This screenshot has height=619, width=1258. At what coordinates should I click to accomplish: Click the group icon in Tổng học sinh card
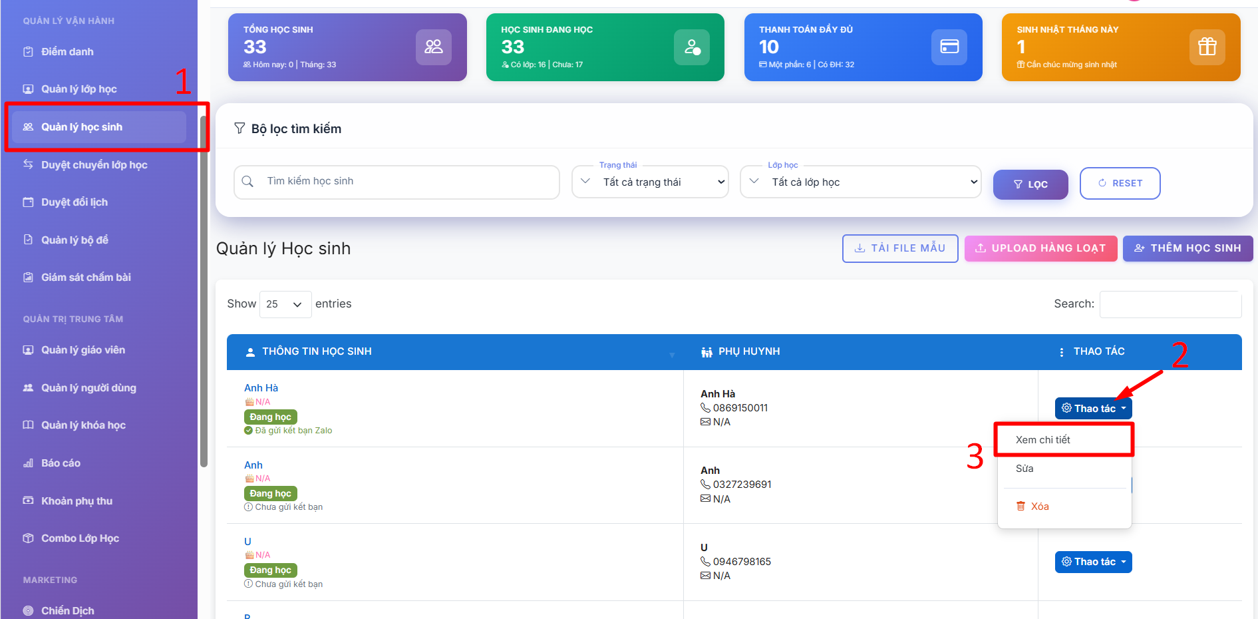[x=433, y=47]
